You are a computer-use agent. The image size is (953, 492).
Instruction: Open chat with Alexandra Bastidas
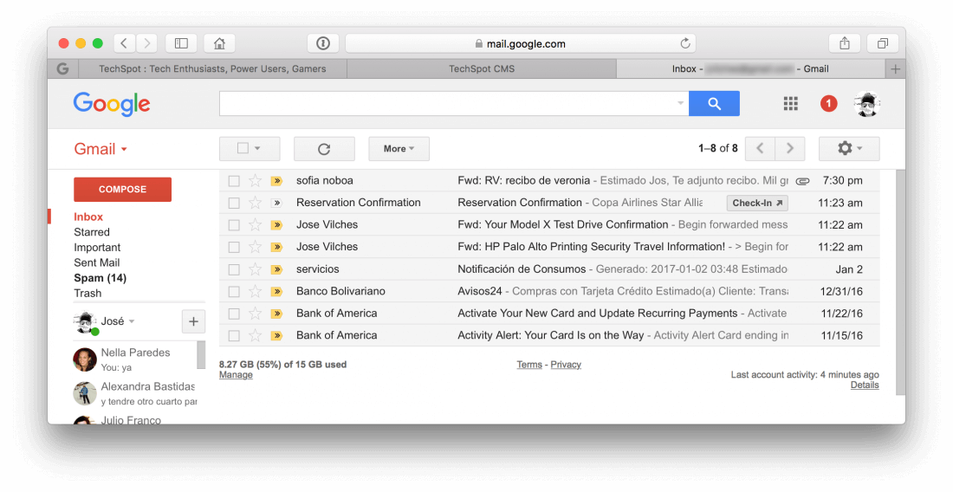point(135,393)
